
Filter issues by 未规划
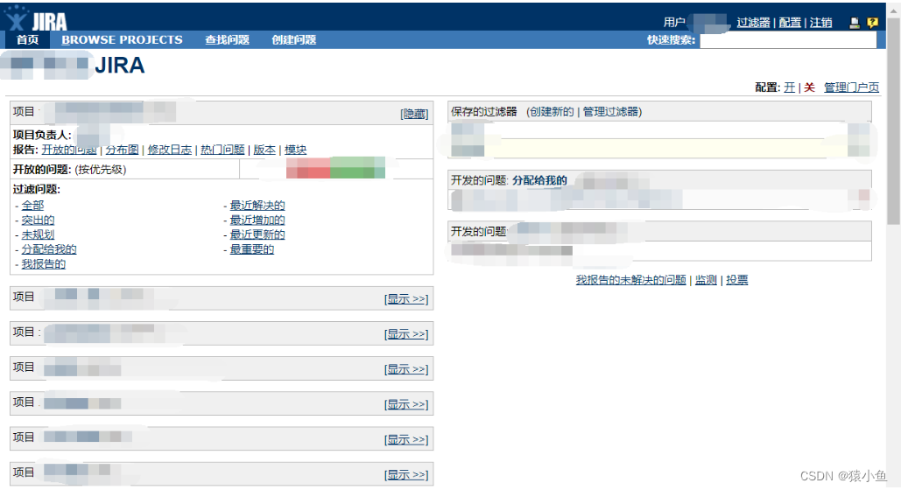click(x=38, y=234)
